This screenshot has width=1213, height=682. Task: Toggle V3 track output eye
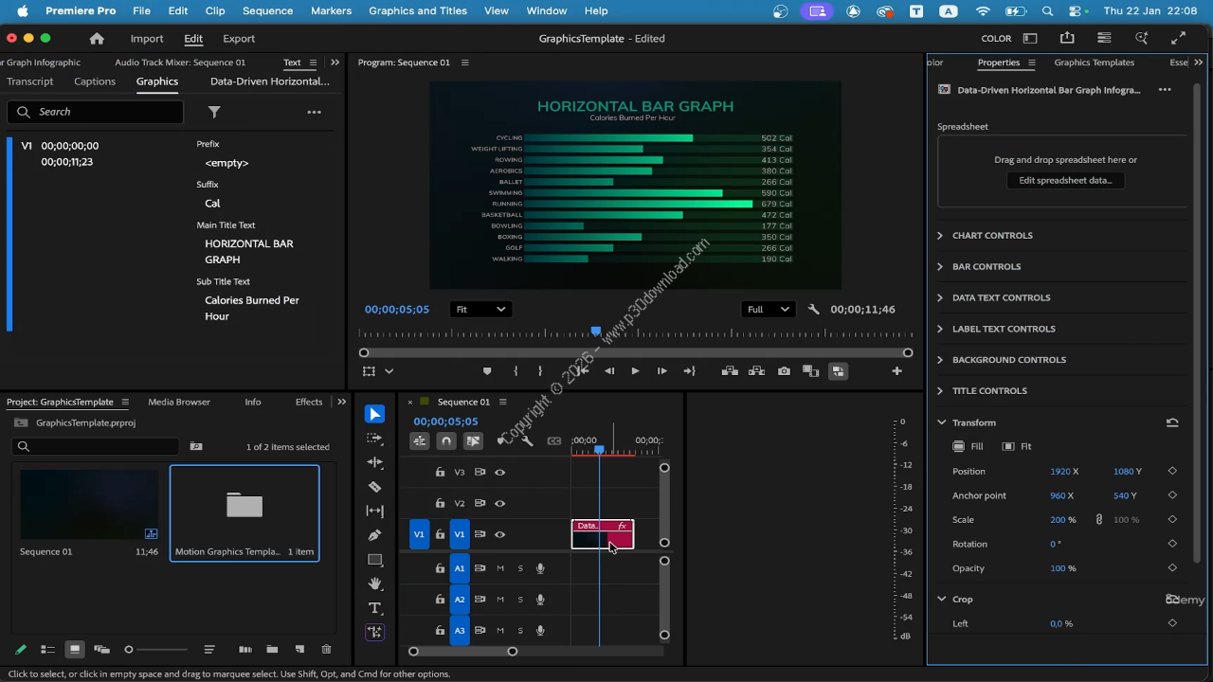[500, 472]
